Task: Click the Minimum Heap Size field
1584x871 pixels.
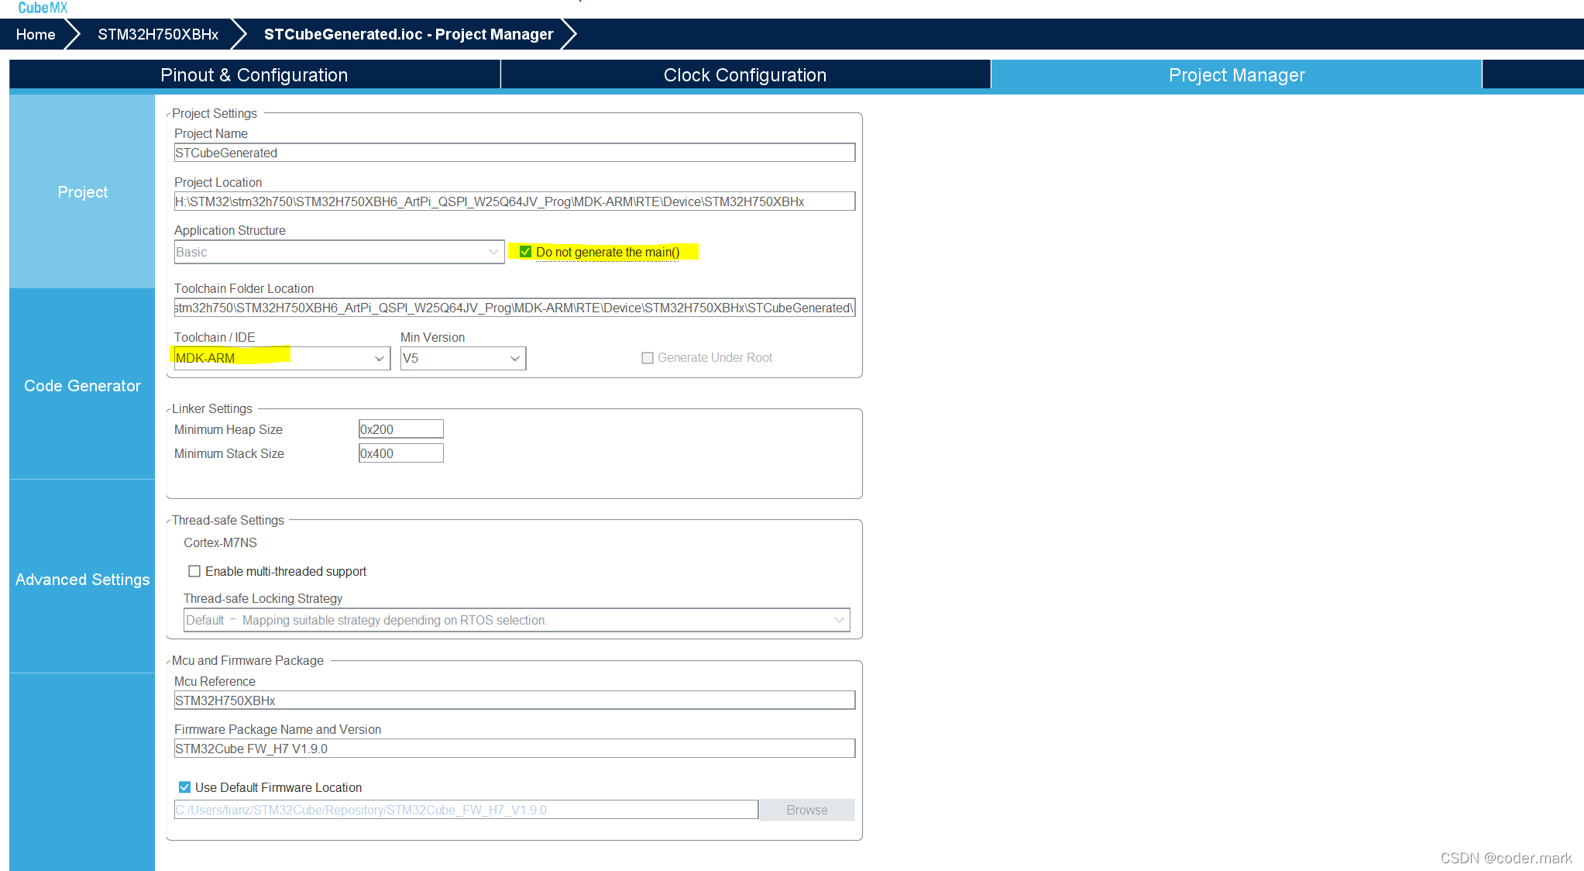Action: (400, 429)
